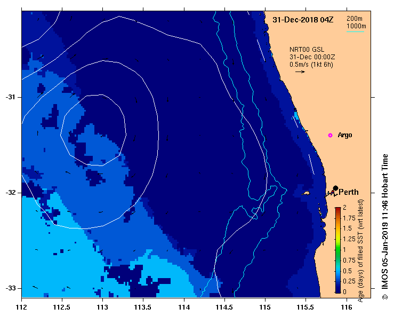Screen dimensions: 394x316
Task: Click the -31 latitude axis label
Action: (x=10, y=97)
